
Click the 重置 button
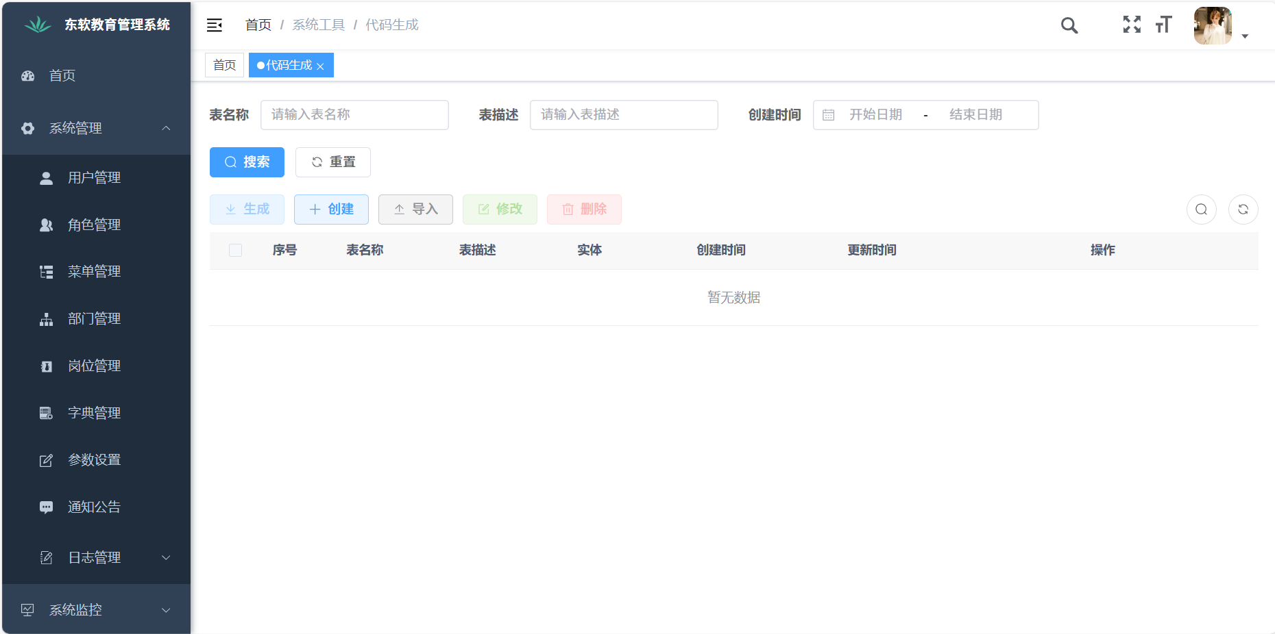click(x=333, y=162)
